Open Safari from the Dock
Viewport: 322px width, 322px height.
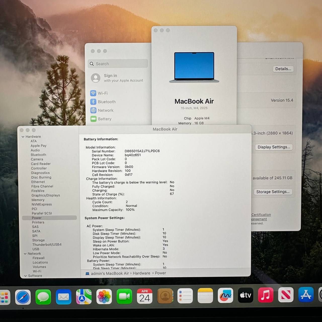pyautogui.click(x=23, y=297)
